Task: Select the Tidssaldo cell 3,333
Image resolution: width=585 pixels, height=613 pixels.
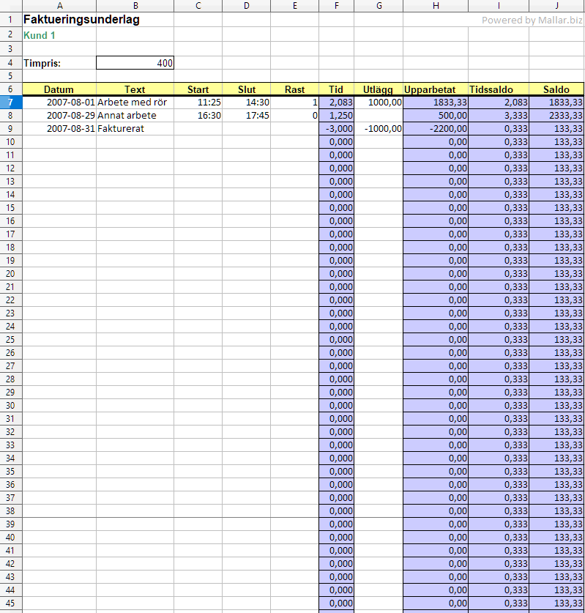Action: [499, 115]
